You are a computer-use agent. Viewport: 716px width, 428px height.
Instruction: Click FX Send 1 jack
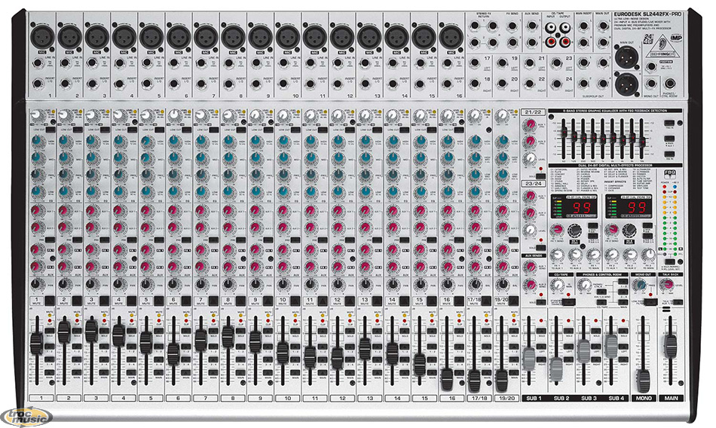(x=512, y=26)
